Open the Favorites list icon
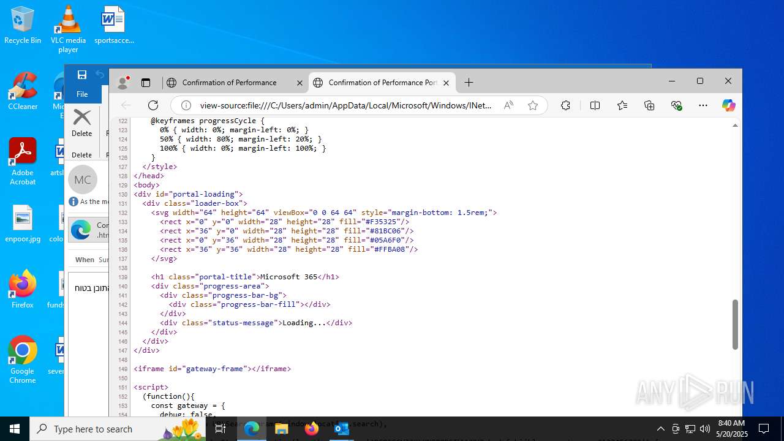The width and height of the screenshot is (784, 441). coord(622,105)
